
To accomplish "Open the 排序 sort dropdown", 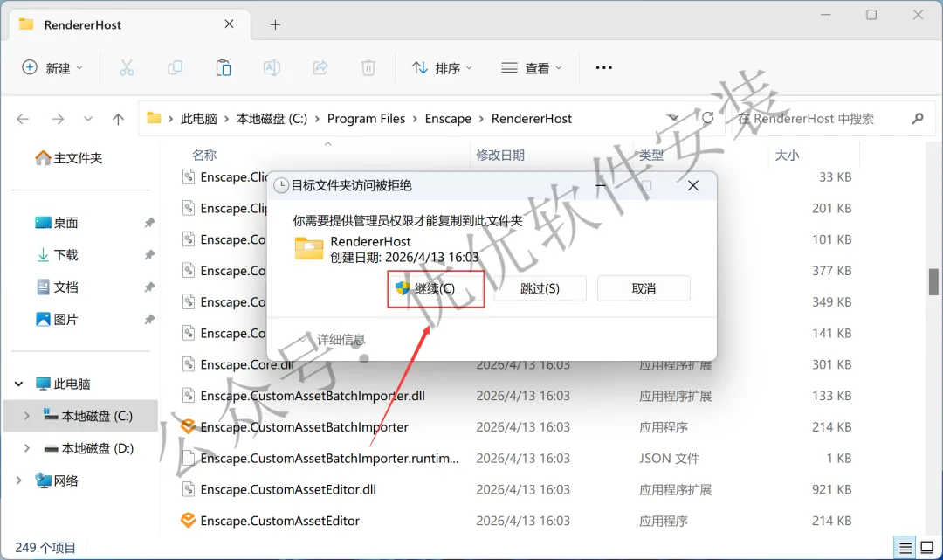I will (442, 68).
